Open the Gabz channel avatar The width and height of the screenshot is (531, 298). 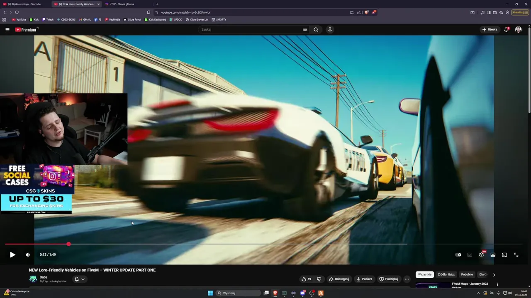(33, 279)
